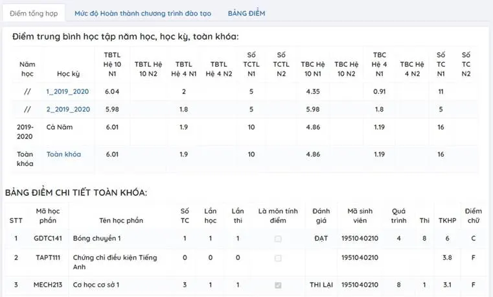This screenshot has height=297, width=493.
Task: Toggle checkbox for Bóng chuyền 1 row
Action: tap(278, 239)
